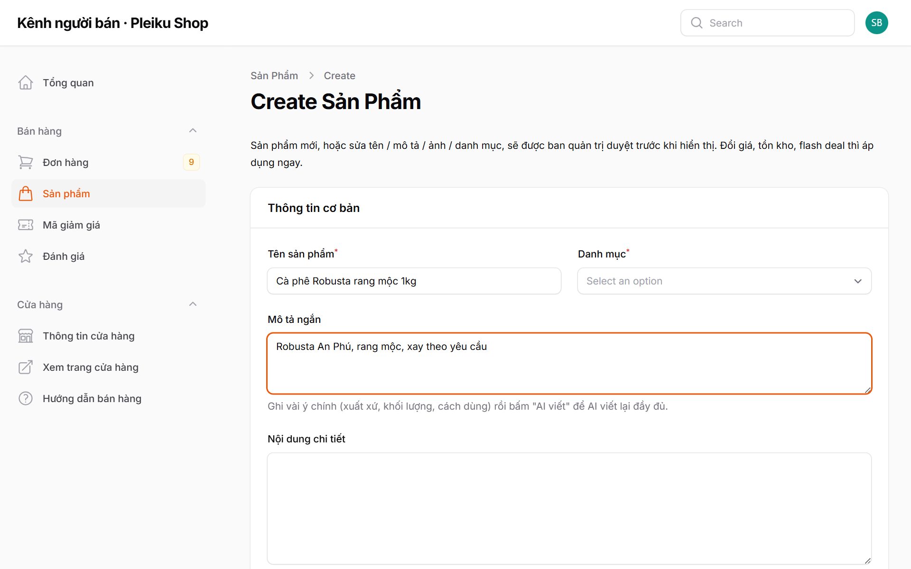
Task: Click the Tên sản phẩm input field
Action: pyautogui.click(x=414, y=281)
